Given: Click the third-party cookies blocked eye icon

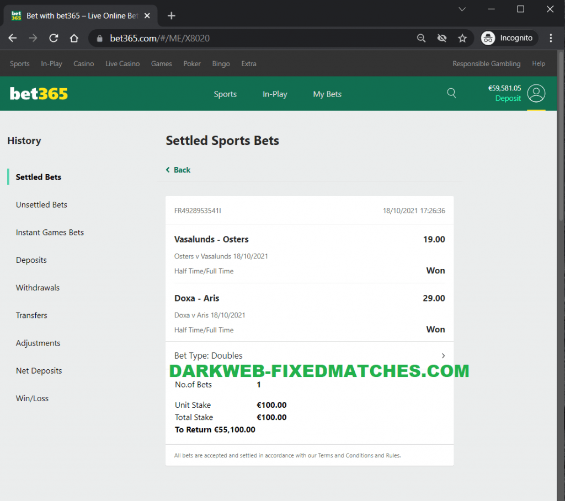Looking at the screenshot, I should click(442, 38).
